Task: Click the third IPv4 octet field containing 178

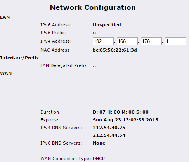Action: tap(151, 41)
